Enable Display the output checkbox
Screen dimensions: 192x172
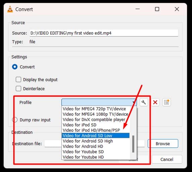(x=18, y=79)
